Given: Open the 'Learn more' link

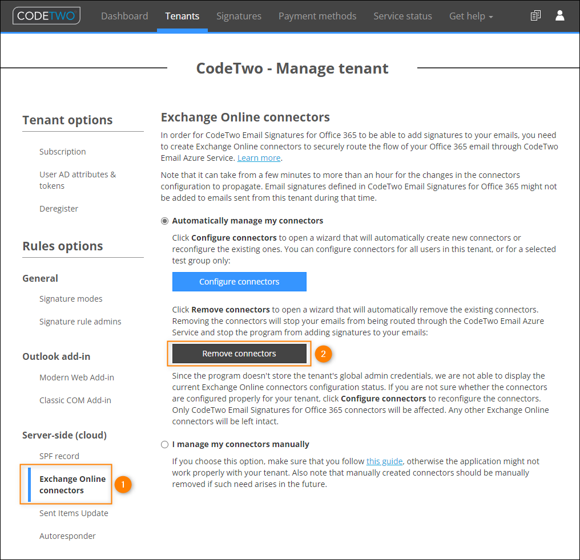Looking at the screenshot, I should pos(259,157).
